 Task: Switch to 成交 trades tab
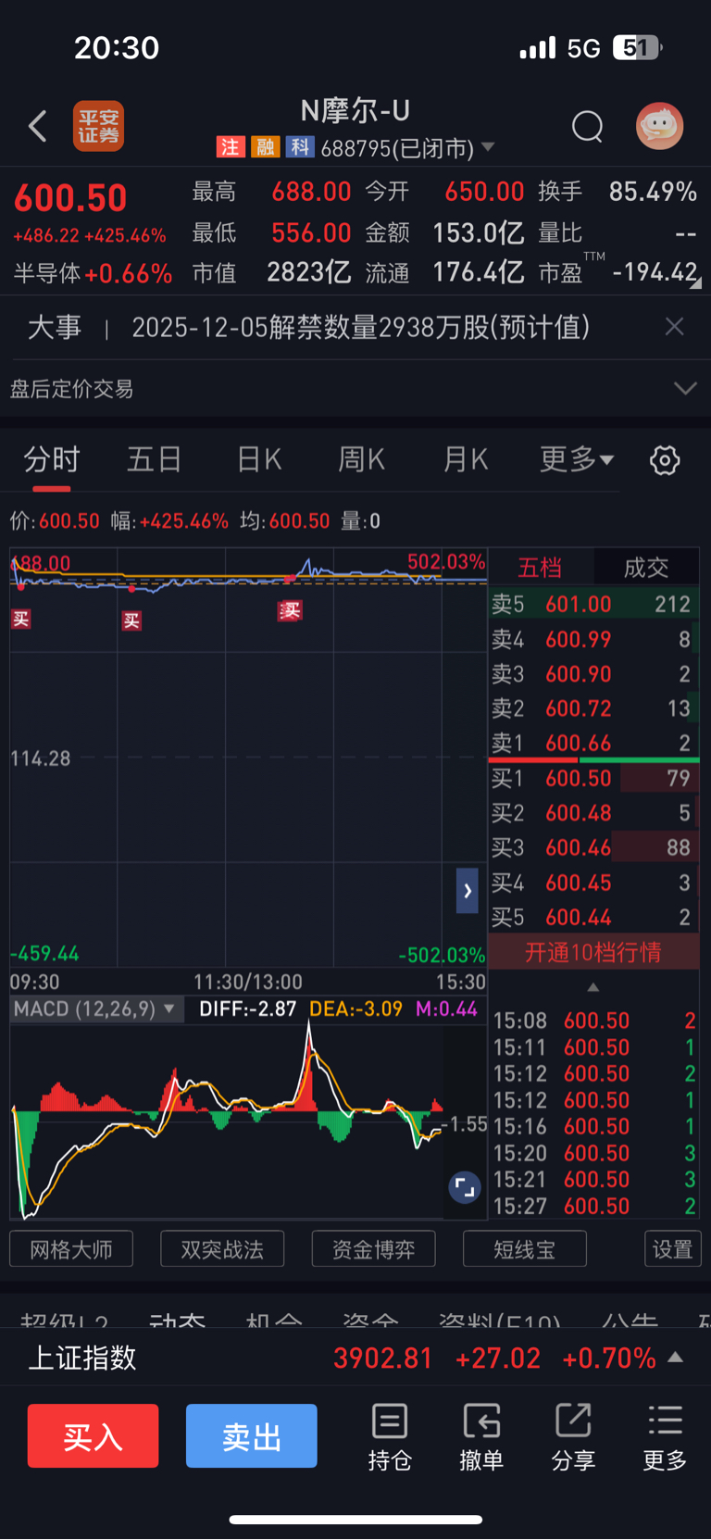(646, 568)
